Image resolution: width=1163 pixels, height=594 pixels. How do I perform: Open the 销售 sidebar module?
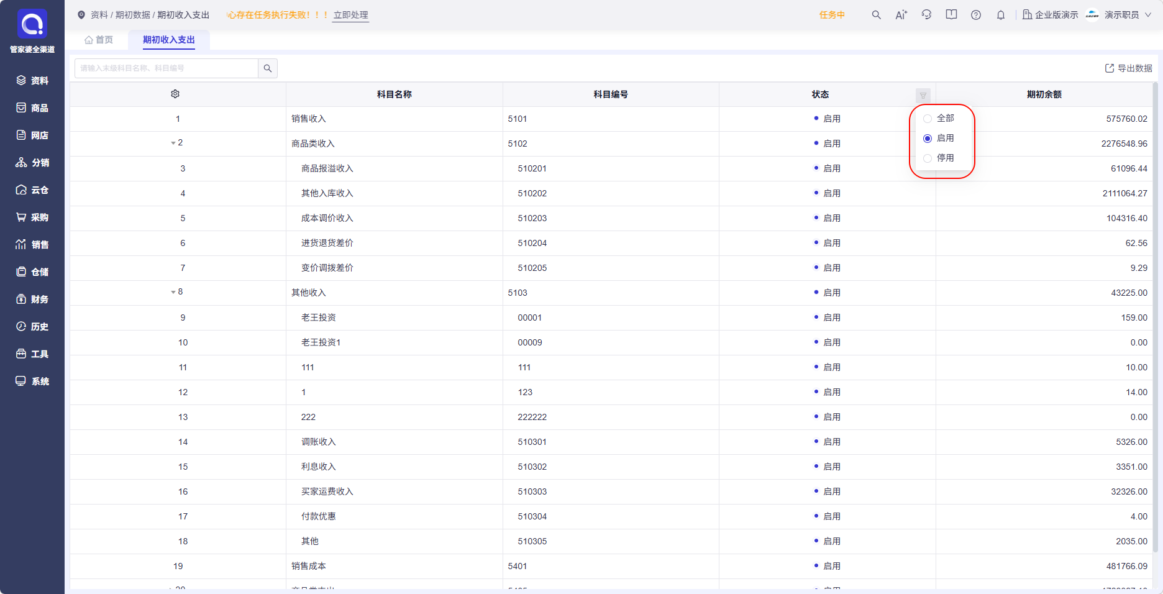pos(32,245)
